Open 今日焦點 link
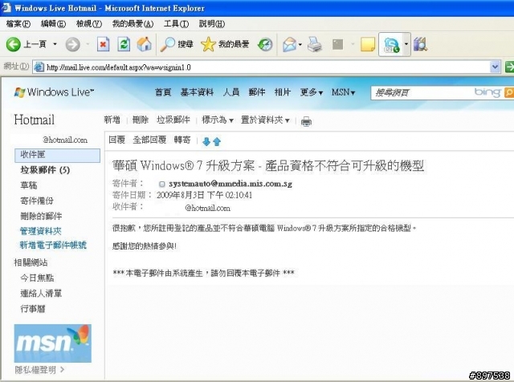This screenshot has height=382, width=514. pyautogui.click(x=37, y=278)
